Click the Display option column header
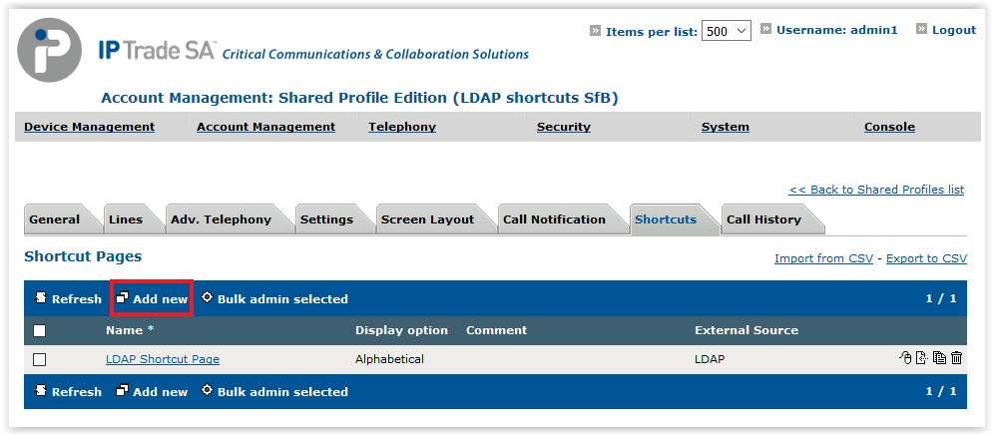Screen dimensions: 993x435 click(401, 330)
